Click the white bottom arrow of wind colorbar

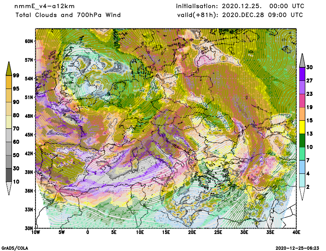tap(302, 194)
